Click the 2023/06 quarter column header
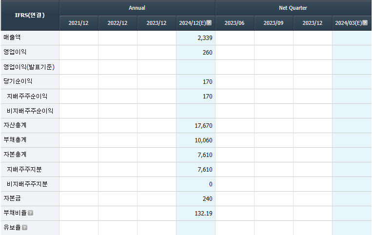 [235, 23]
